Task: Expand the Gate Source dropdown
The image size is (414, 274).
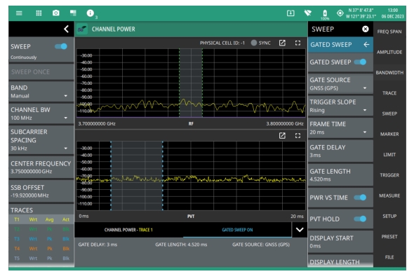Action: click(x=340, y=84)
